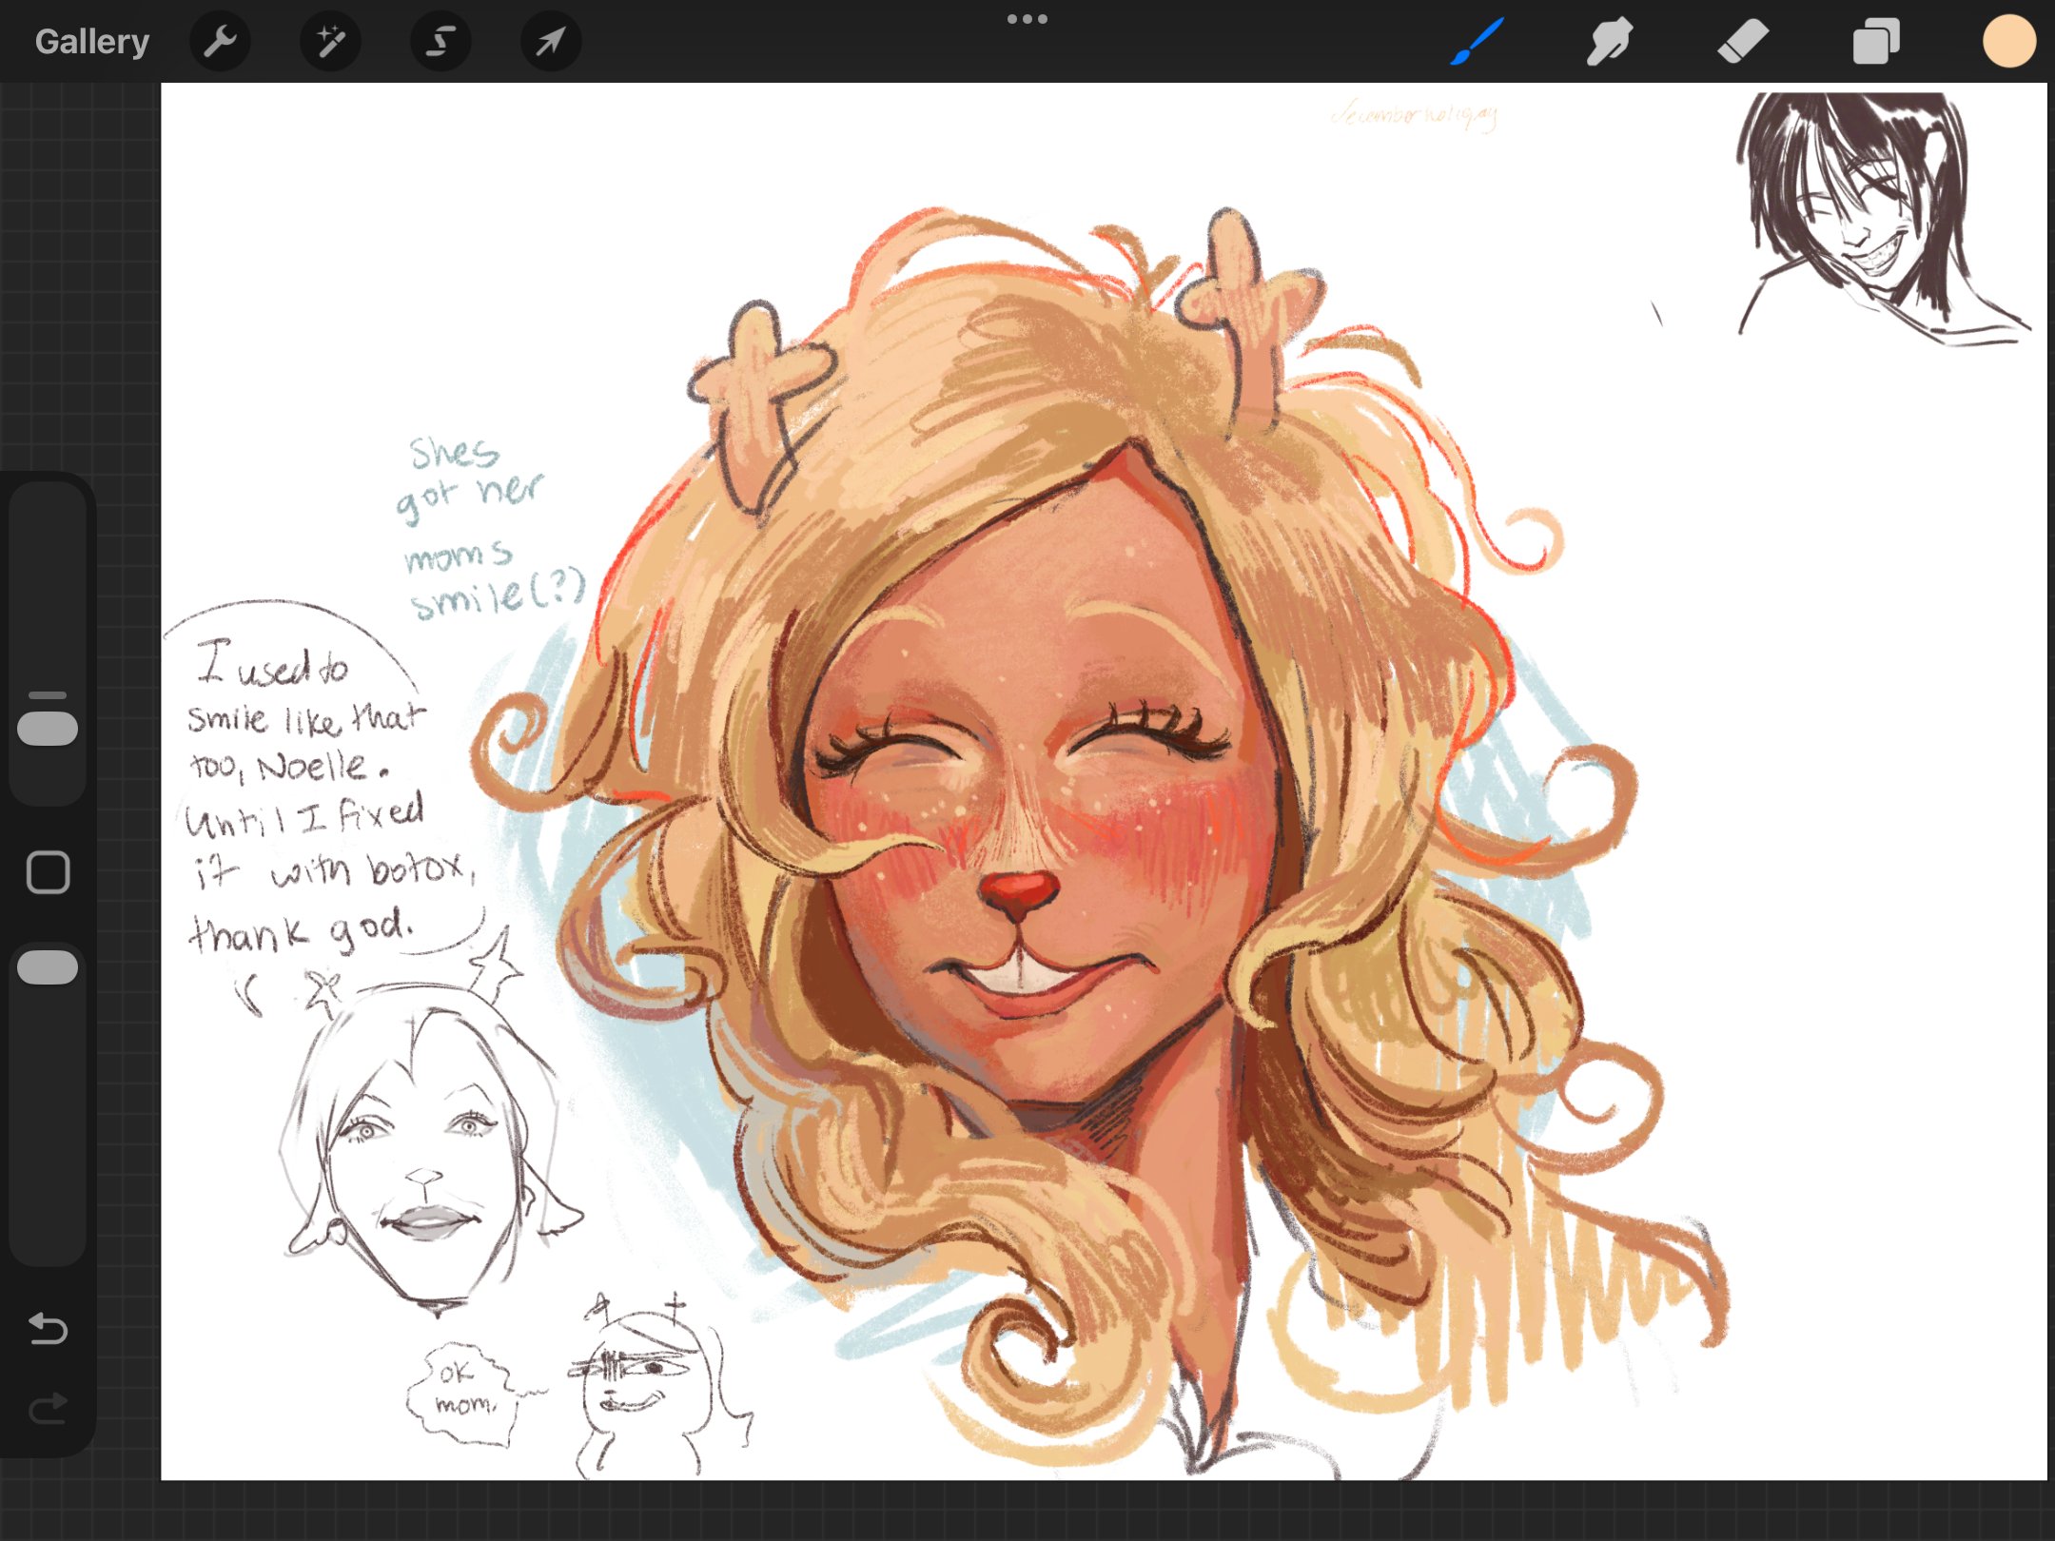The height and width of the screenshot is (1541, 2055).
Task: Open the Adjustments magic wand menu
Action: [330, 42]
